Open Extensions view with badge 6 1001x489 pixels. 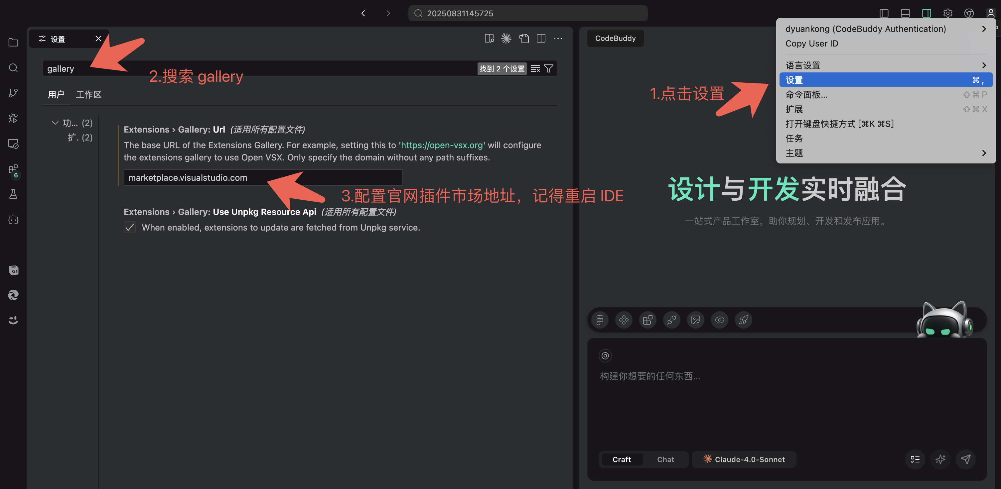(13, 170)
